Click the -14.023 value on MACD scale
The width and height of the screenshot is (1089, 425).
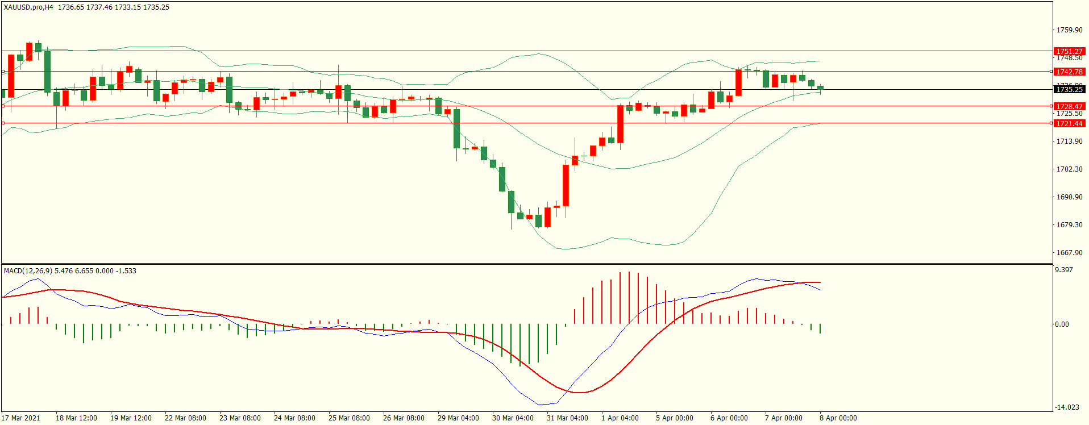[1067, 407]
